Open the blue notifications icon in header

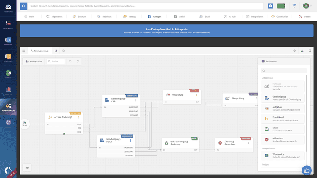[270, 6]
